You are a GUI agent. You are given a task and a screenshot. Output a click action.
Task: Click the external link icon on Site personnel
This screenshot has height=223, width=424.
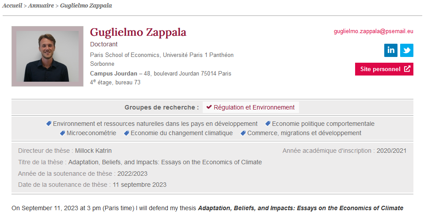coord(407,68)
